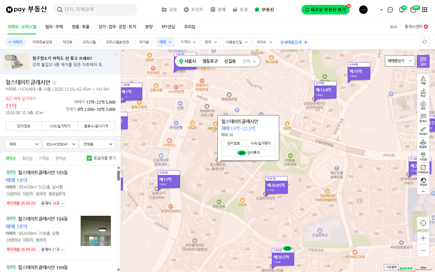This screenshot has height=272, width=435.
Task: Toggle the purple 단지 complex marker button
Action: (423, 61)
